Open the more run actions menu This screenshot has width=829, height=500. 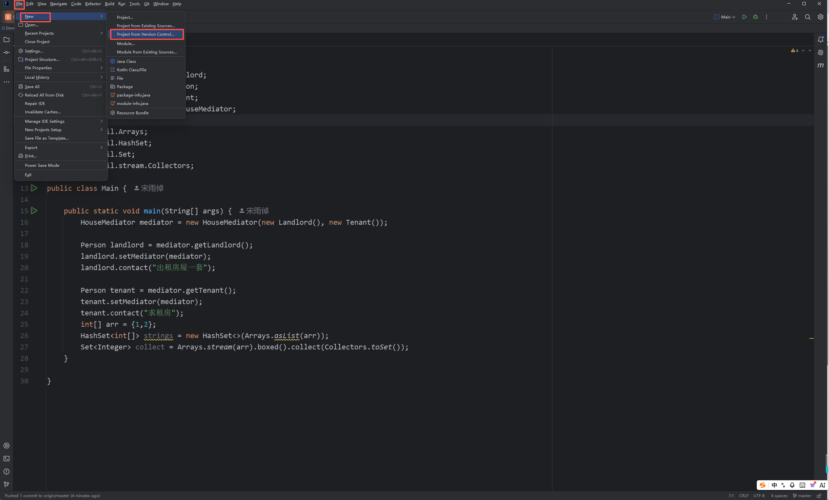click(x=767, y=17)
